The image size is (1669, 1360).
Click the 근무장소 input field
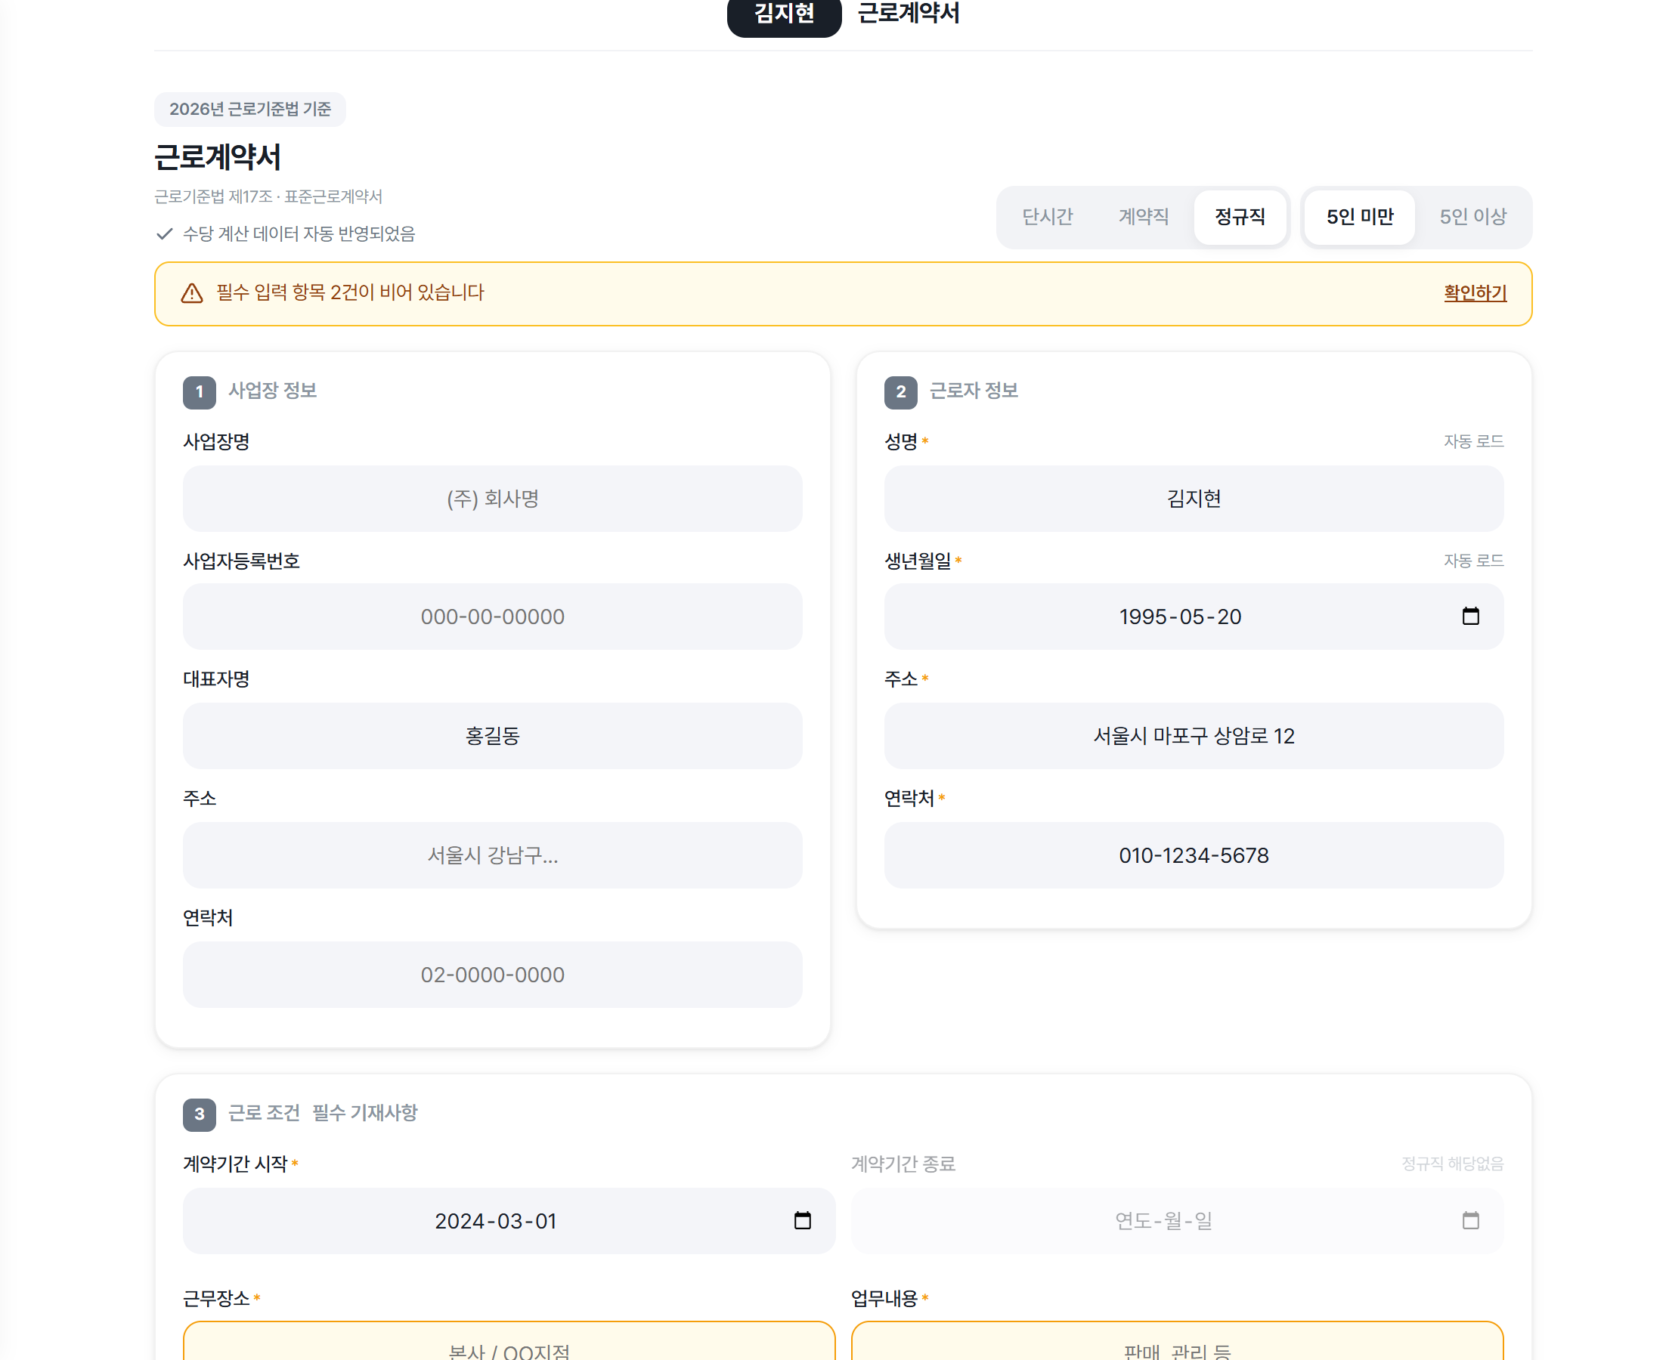[509, 1343]
